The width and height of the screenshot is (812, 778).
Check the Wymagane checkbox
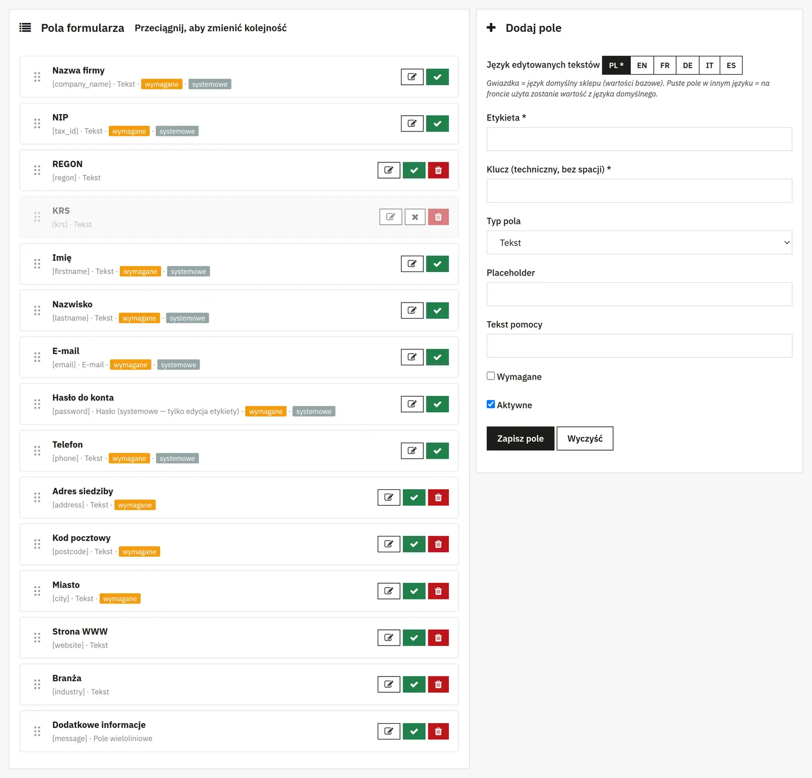click(491, 376)
